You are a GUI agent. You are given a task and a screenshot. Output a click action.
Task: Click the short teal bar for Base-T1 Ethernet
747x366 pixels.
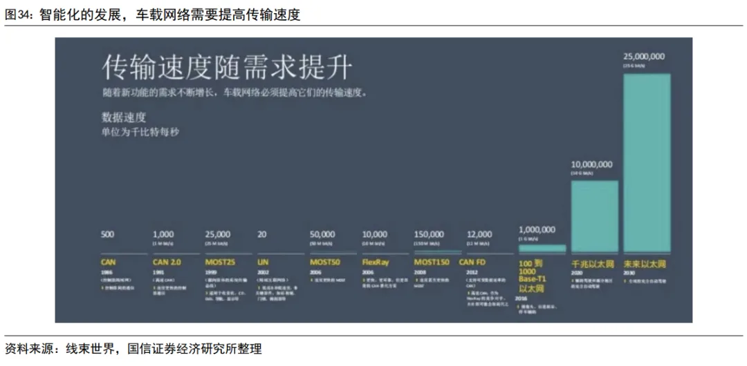[542, 249]
